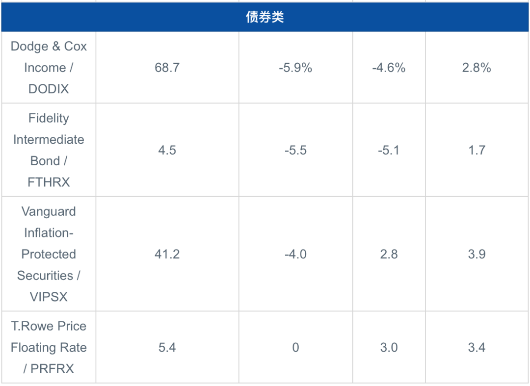The height and width of the screenshot is (386, 530).
Task: Click the 5.4 value cell
Action: point(167,347)
